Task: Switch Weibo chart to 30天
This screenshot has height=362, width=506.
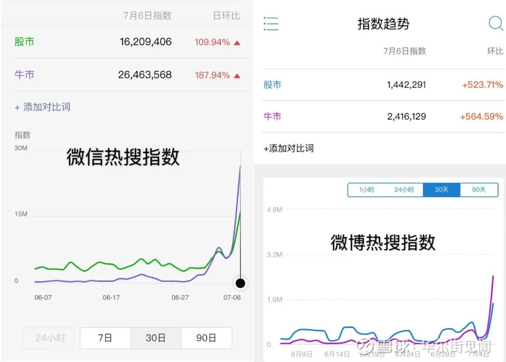Action: click(x=441, y=190)
